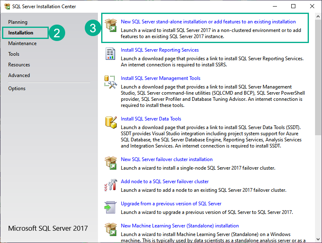Open Install SQL Server Data Tools link
The width and height of the screenshot is (322, 243).
(x=151, y=119)
